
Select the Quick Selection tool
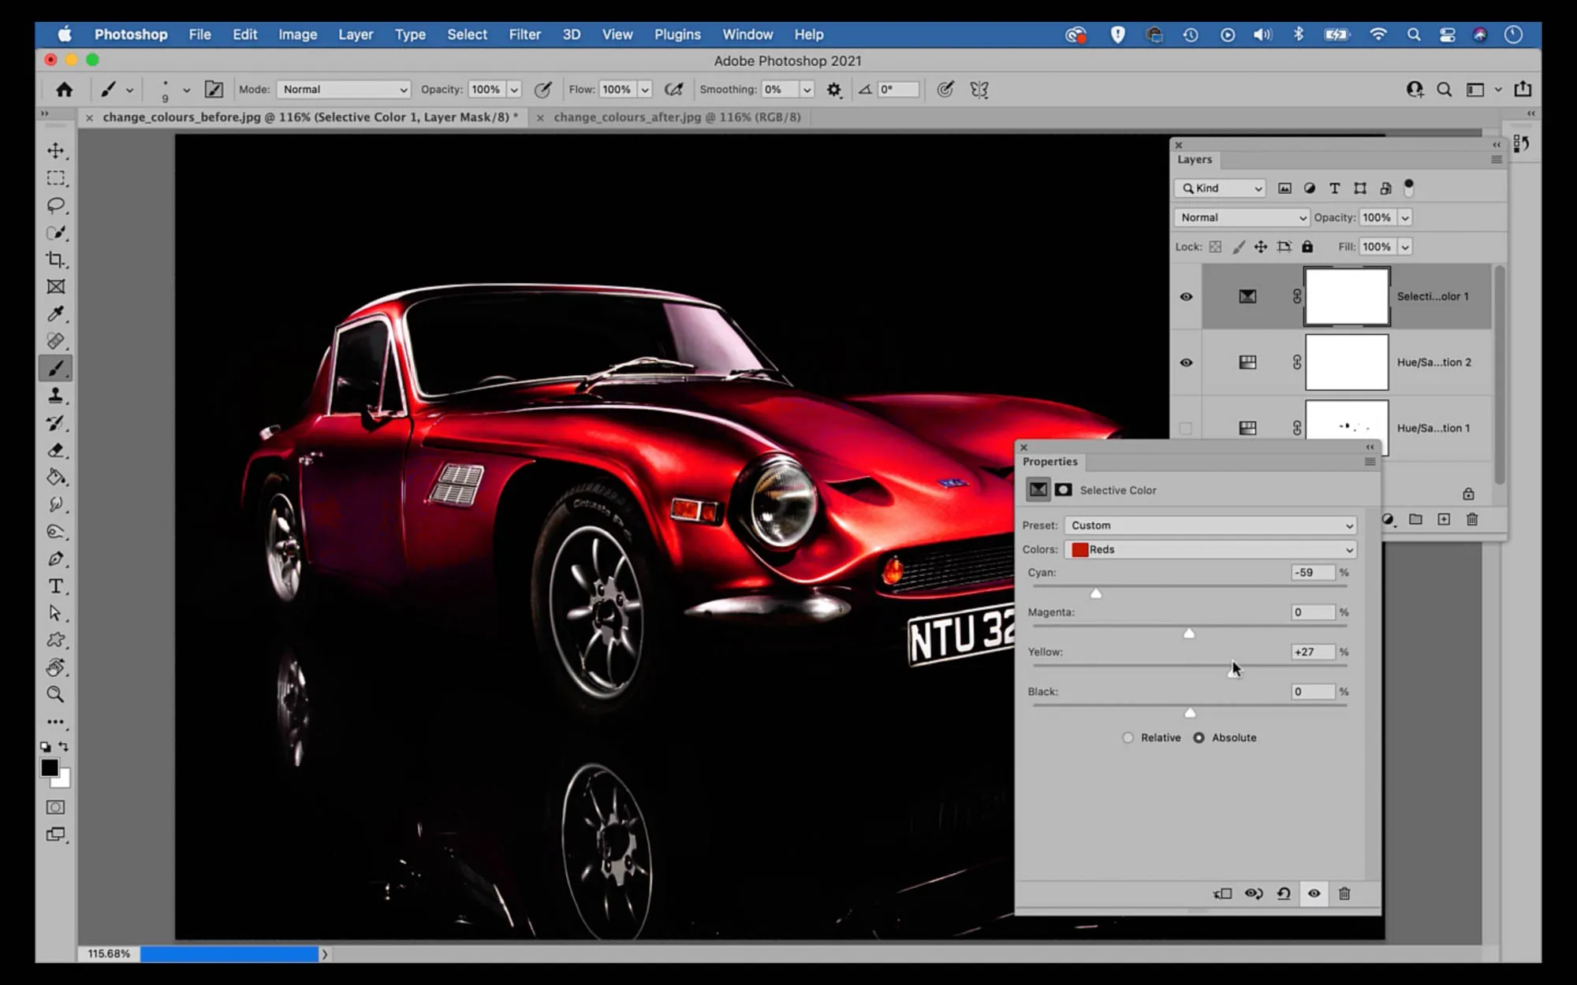pyautogui.click(x=55, y=232)
